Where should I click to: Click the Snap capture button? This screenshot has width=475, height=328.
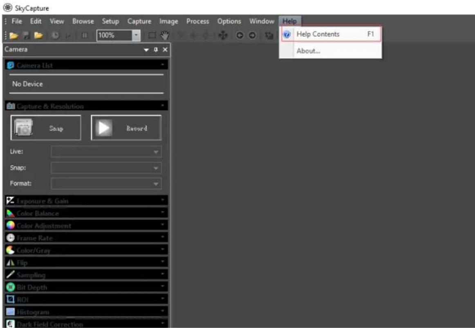tap(46, 128)
